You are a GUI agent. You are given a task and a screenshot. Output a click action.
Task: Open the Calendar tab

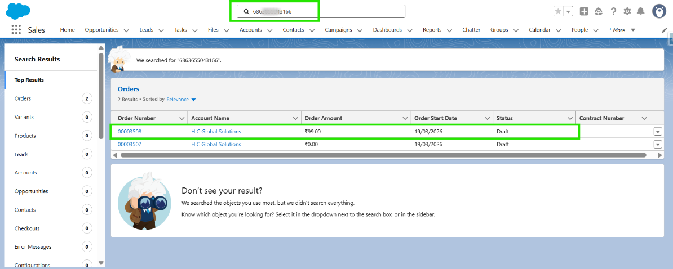[x=539, y=30]
